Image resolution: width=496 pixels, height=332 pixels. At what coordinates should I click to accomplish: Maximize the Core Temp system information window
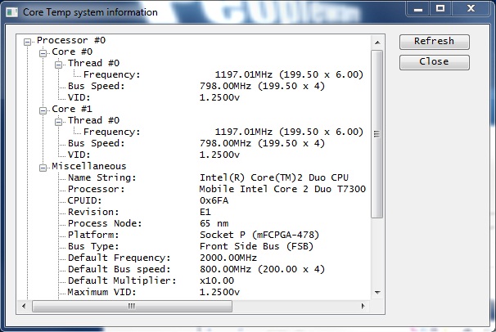click(440, 9)
